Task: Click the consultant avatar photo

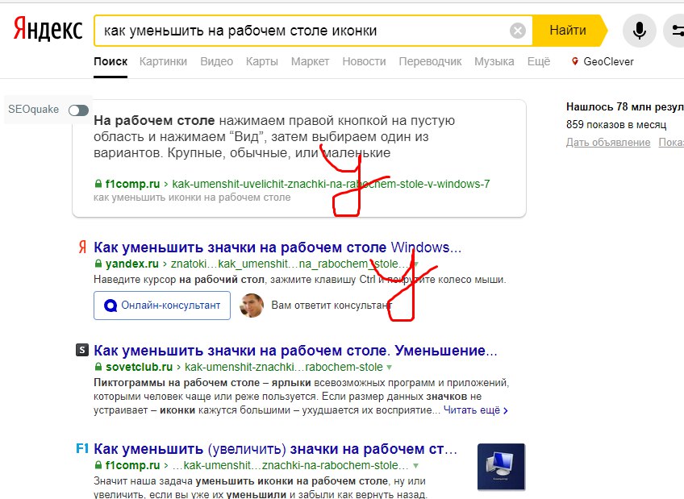Action: point(252,305)
